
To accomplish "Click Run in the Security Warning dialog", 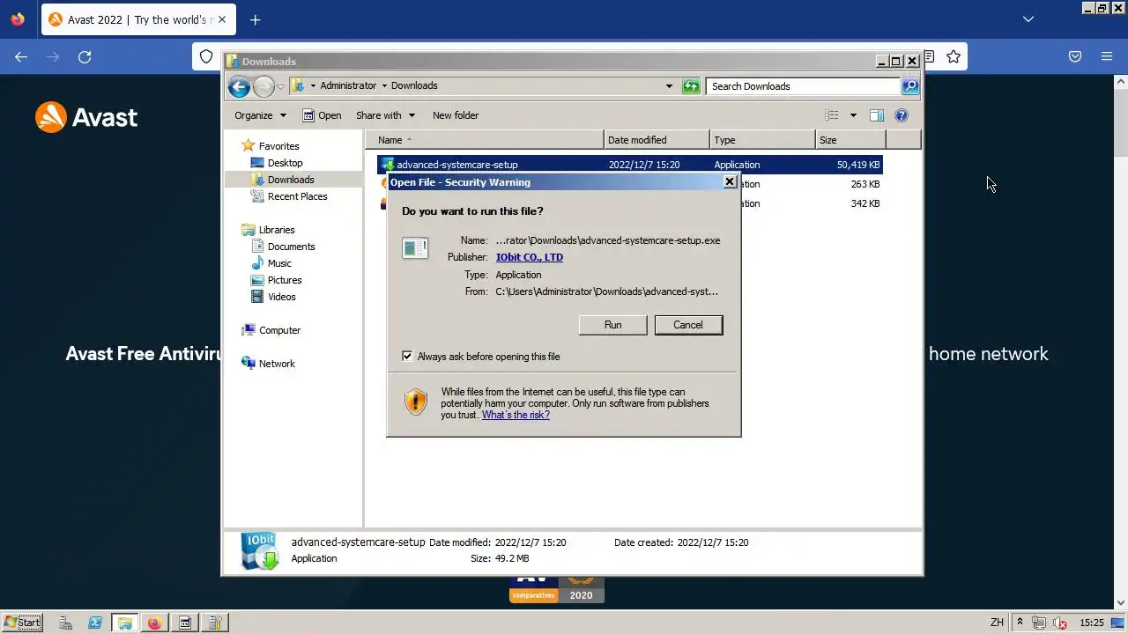I will 612,325.
